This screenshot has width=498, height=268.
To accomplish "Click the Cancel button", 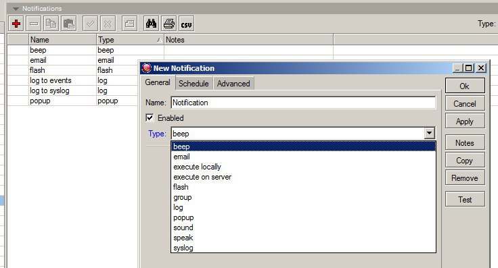I will click(465, 103).
